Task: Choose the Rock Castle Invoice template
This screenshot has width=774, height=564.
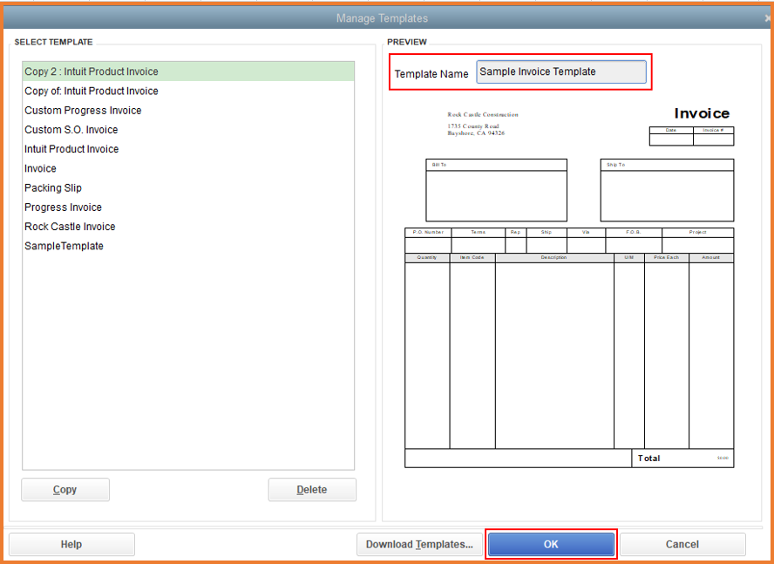Action: click(188, 226)
